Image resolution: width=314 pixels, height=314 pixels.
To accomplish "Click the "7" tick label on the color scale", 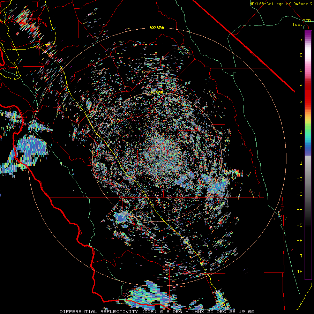I will (x=301, y=39).
